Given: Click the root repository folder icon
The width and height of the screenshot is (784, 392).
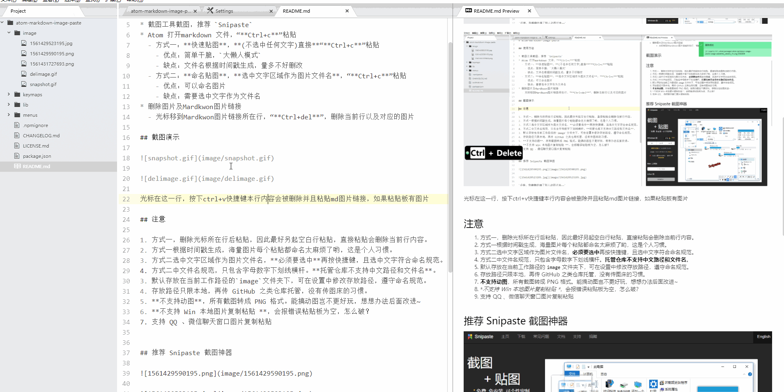Looking at the screenshot, I should tap(10, 23).
